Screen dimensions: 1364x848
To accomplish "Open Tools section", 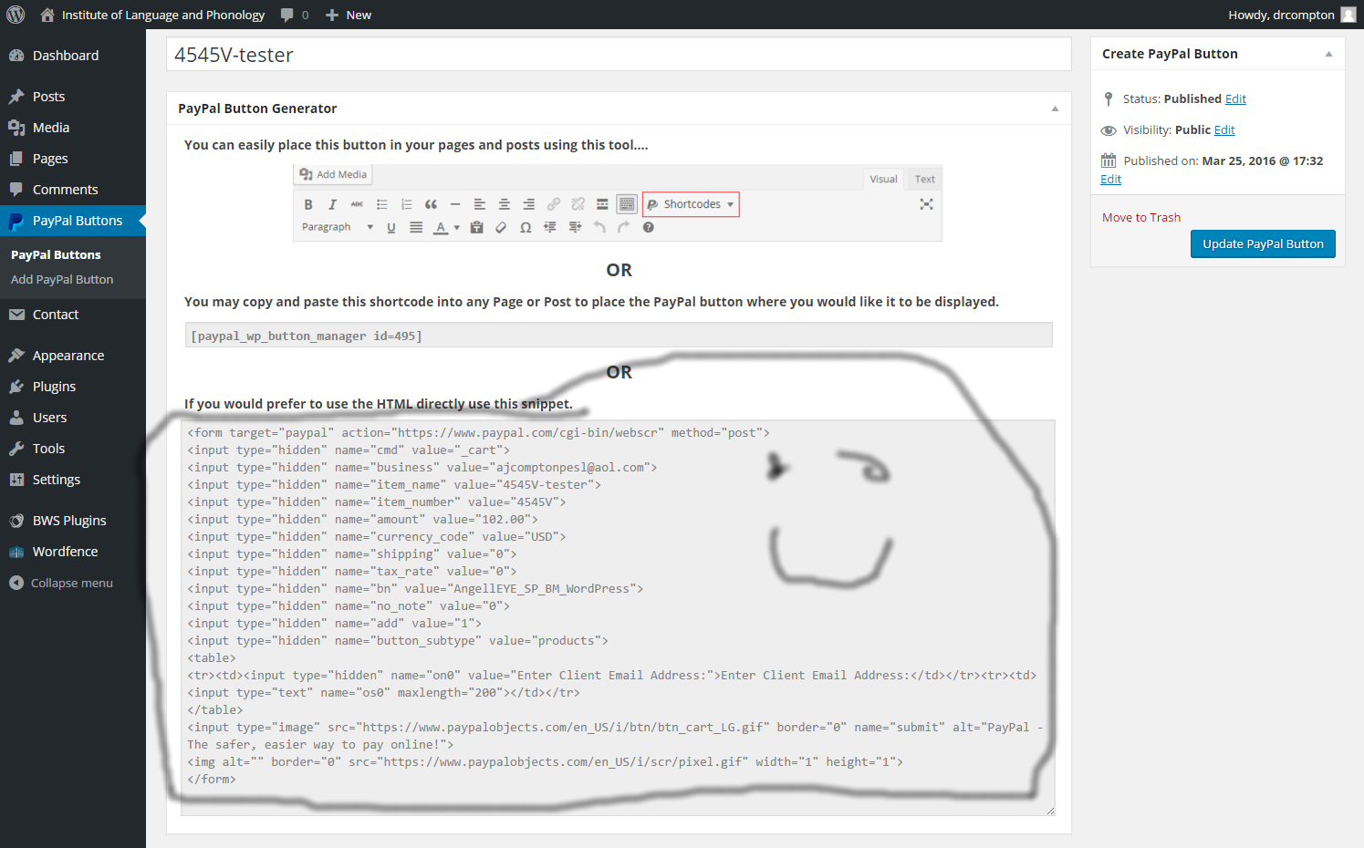I will 48,449.
